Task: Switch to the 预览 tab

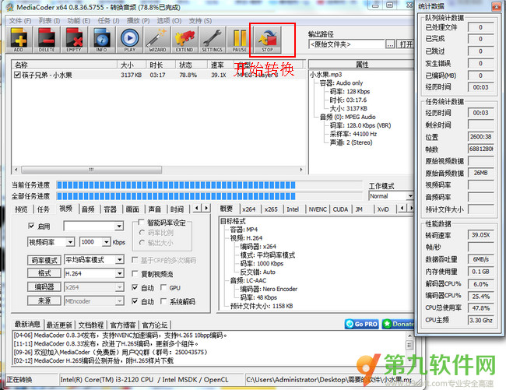Action: 21,209
